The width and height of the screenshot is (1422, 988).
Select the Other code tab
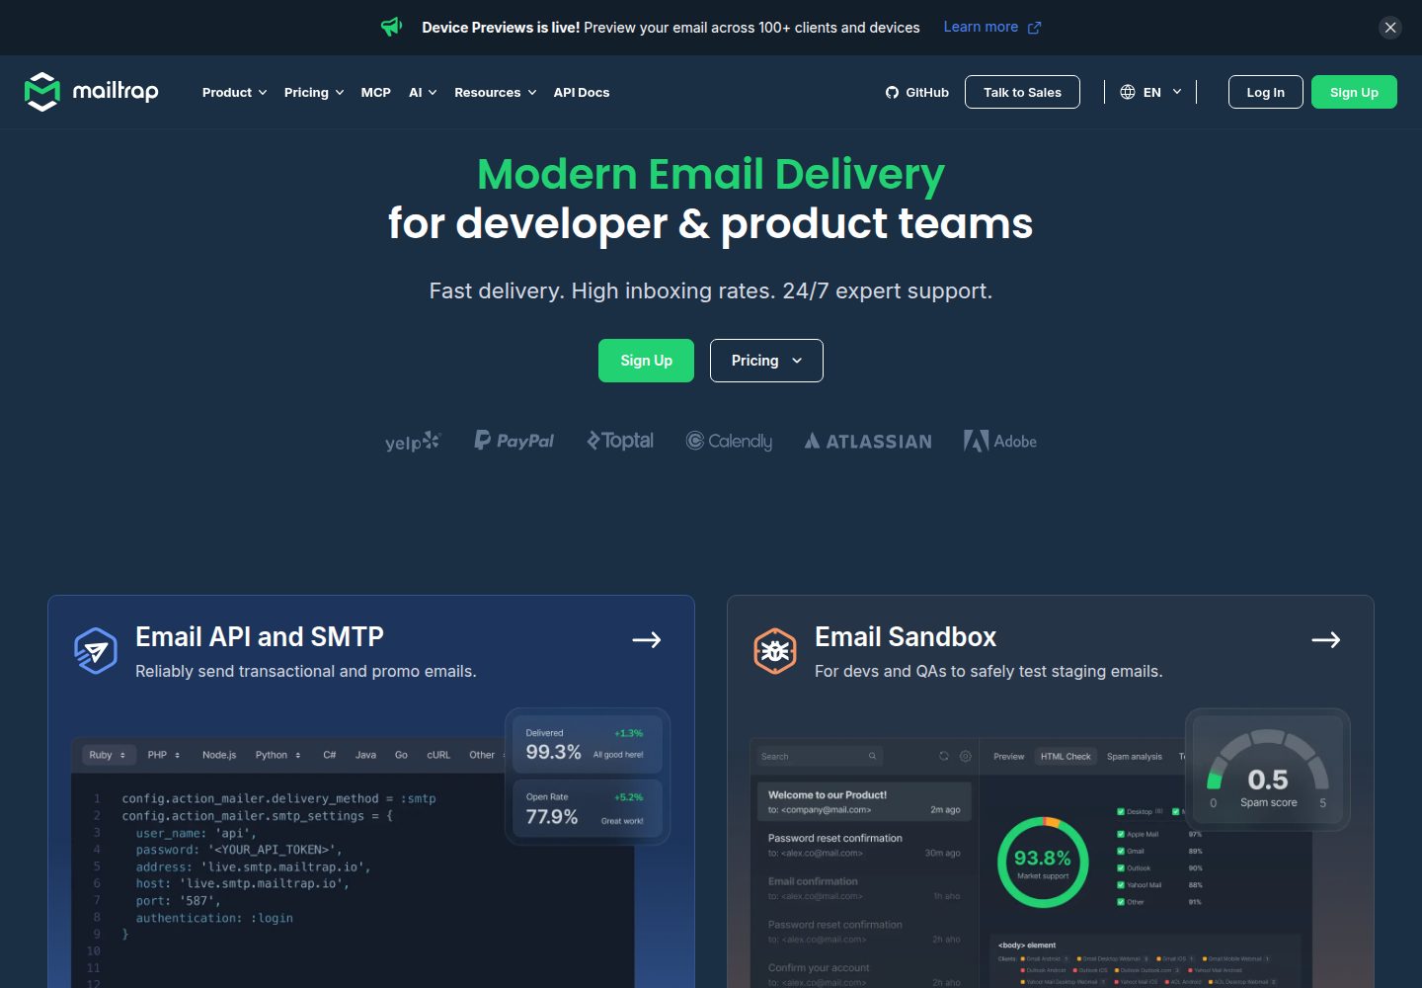482,755
